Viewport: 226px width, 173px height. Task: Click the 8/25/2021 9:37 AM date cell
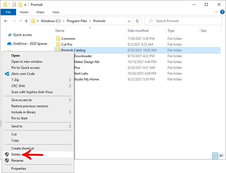pyautogui.click(x=141, y=68)
